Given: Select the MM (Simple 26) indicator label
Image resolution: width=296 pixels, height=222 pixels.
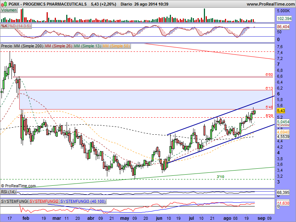Looking at the screenshot, I should [58, 46].
